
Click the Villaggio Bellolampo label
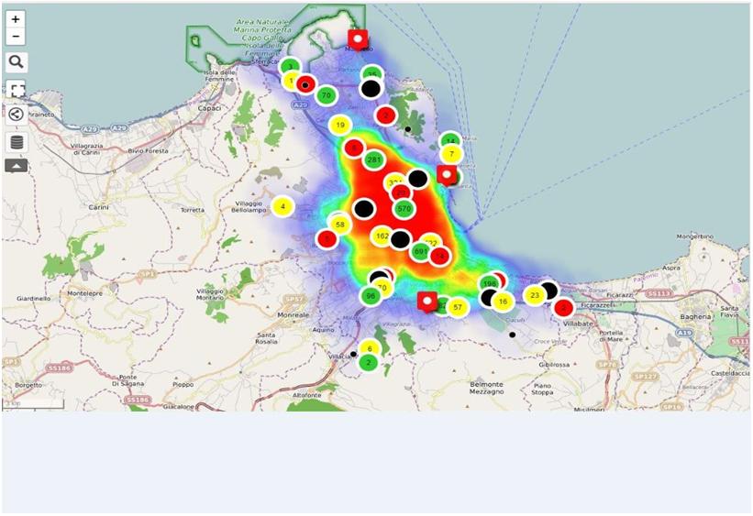point(249,207)
